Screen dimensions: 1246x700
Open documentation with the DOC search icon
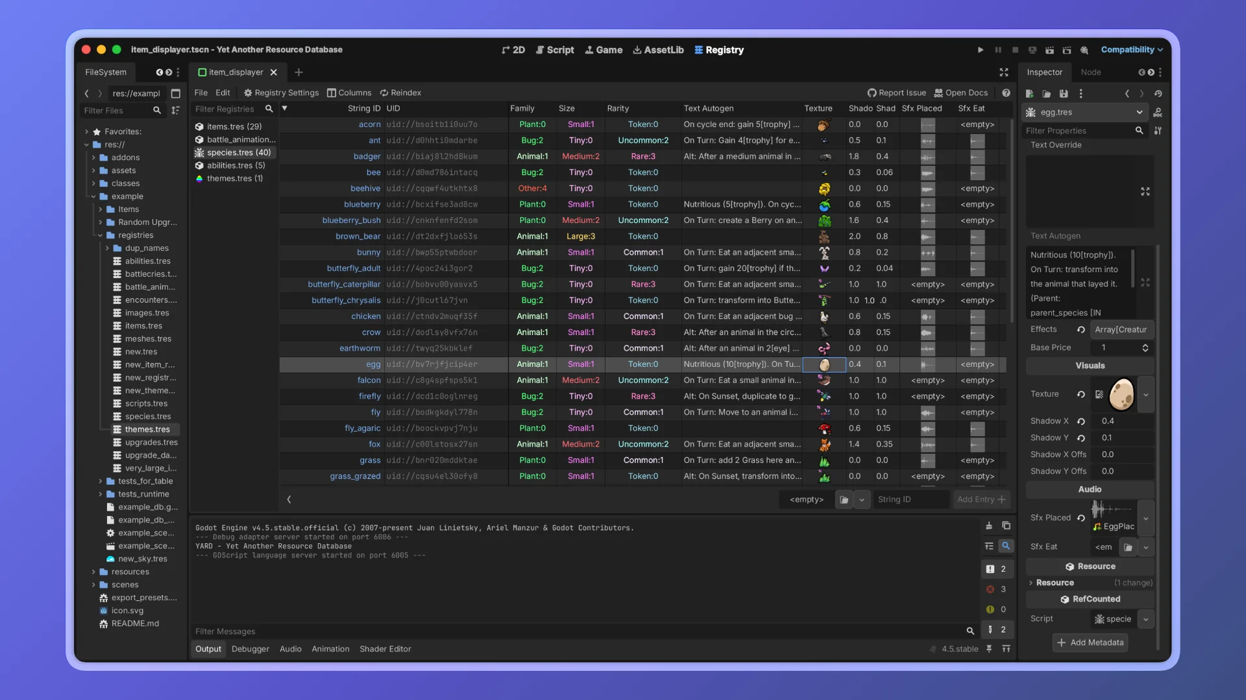1158,112
